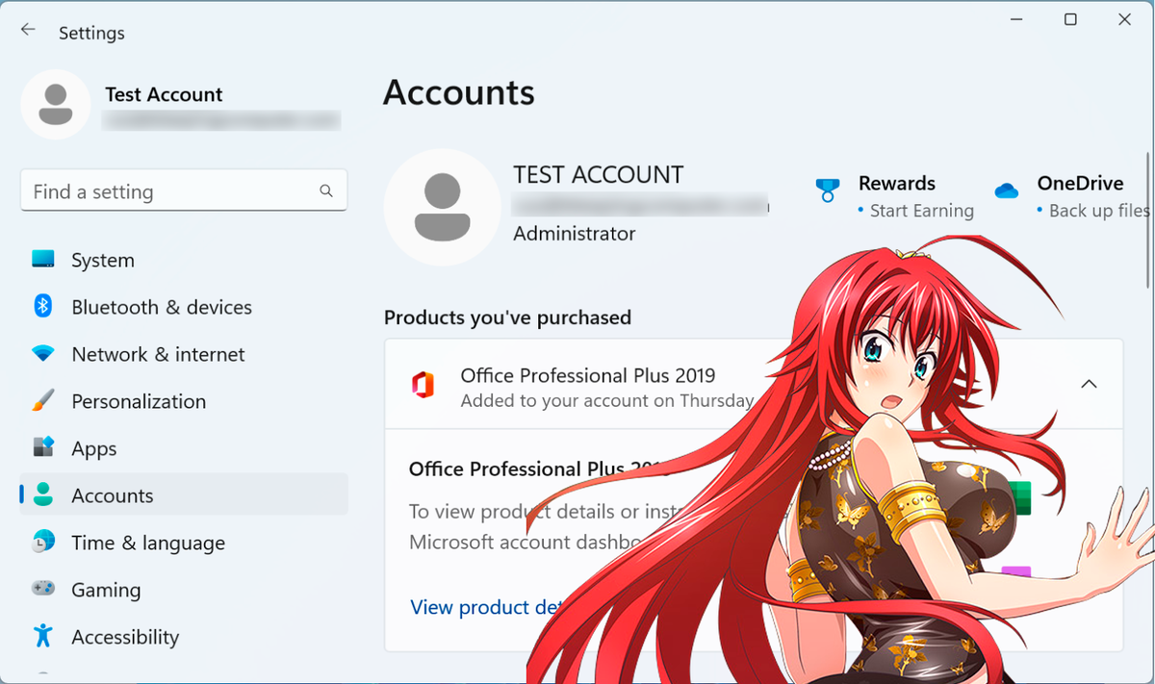
Task: Click the Accounts page title
Action: [458, 92]
